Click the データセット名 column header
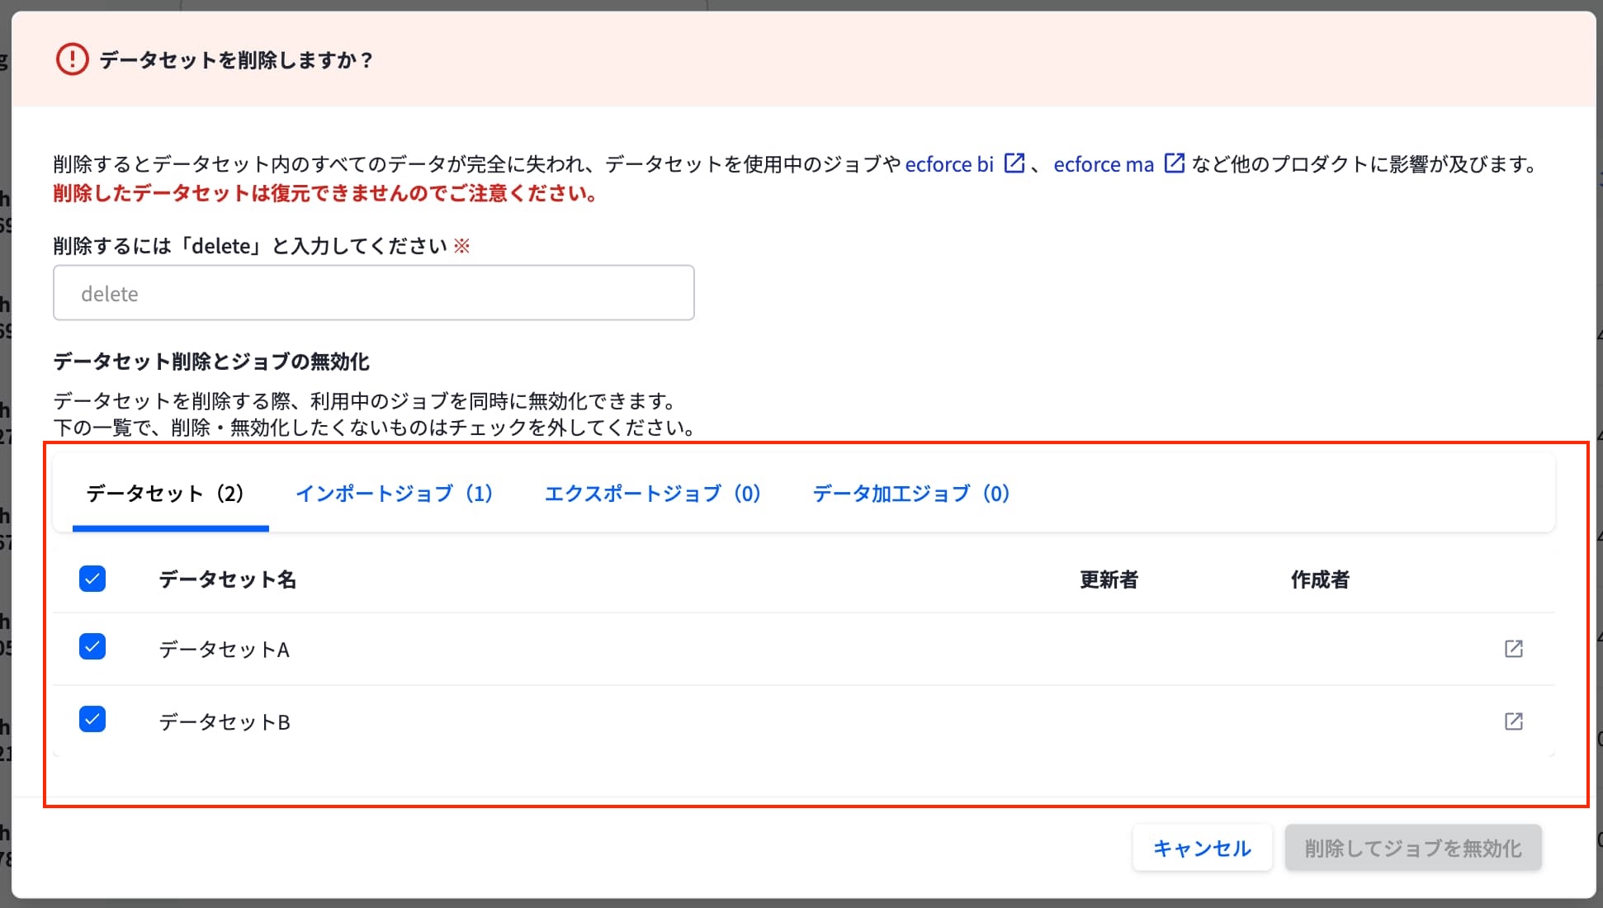Screen dimensions: 1603x908 coord(228,579)
